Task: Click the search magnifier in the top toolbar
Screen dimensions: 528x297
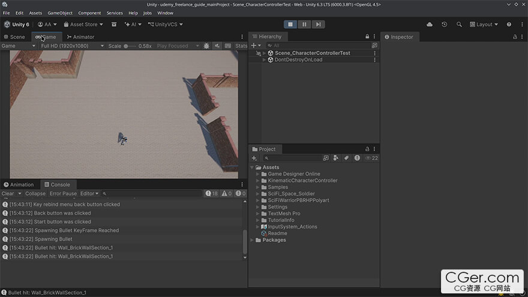Action: (459, 24)
